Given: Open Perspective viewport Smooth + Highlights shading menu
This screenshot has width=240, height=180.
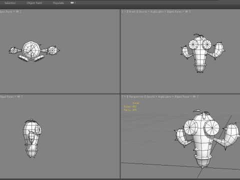Looking at the screenshot, I should point(159,96).
